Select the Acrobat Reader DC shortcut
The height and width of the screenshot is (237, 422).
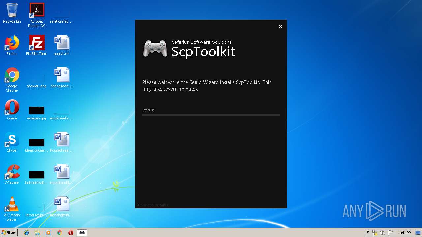(37, 15)
